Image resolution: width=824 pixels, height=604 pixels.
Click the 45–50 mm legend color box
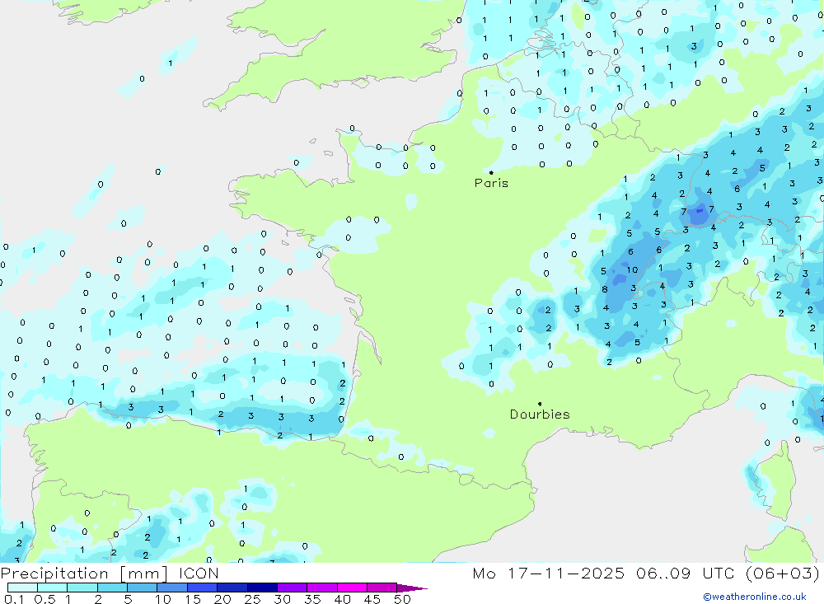coord(382,588)
